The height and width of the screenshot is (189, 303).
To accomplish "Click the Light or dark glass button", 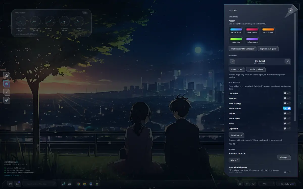I will 268,49.
